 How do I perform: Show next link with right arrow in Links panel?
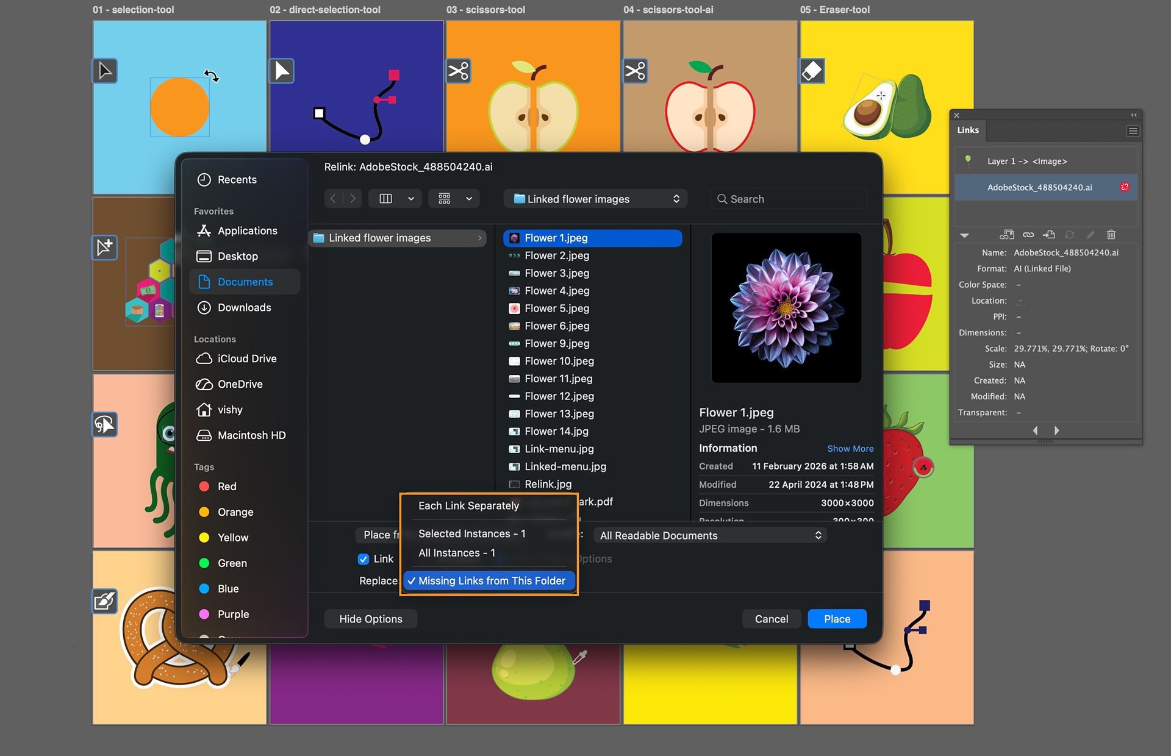pos(1056,430)
